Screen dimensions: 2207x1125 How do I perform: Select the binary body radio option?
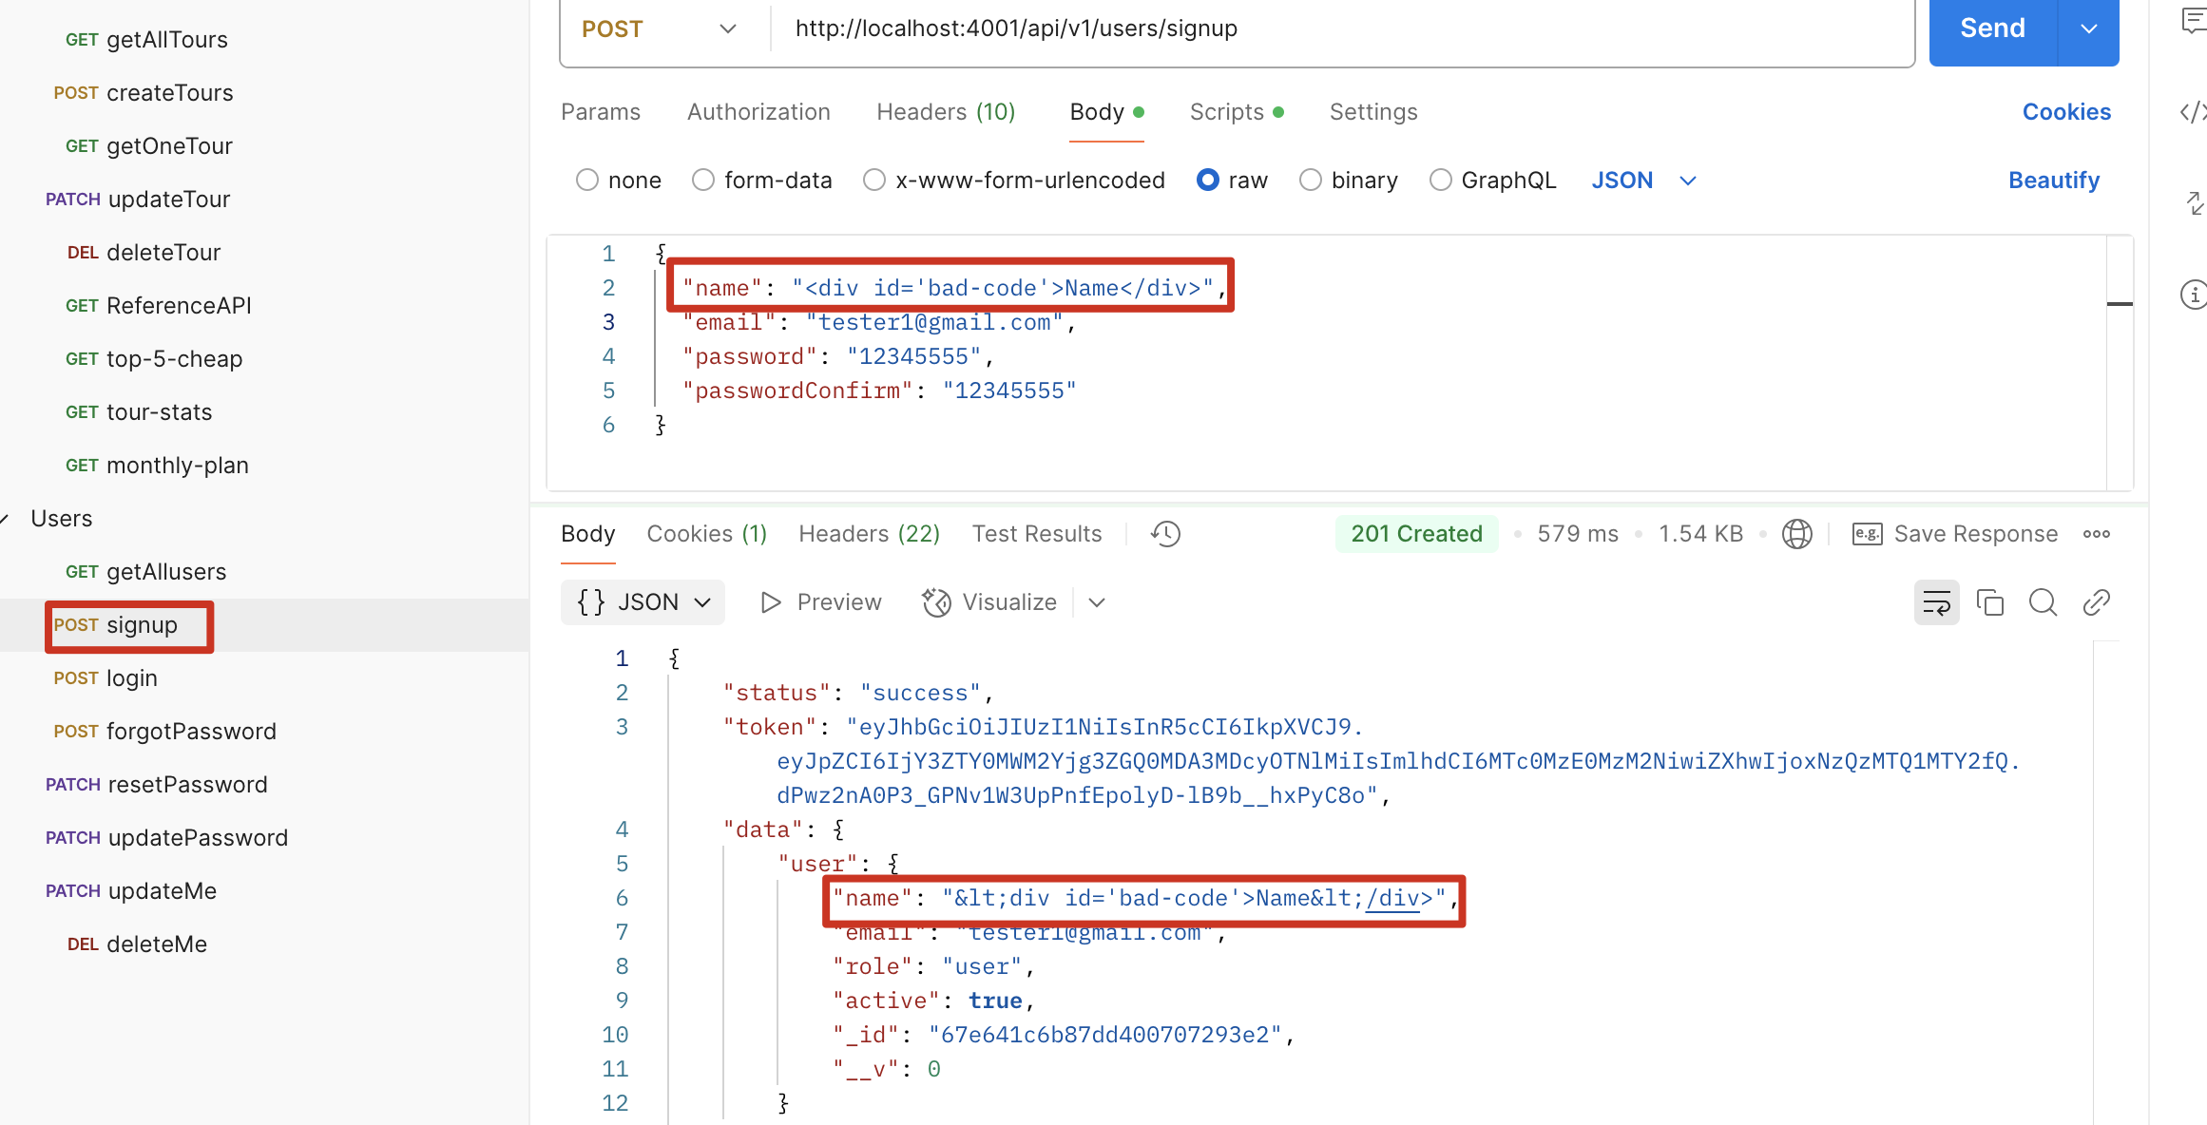pos(1311,181)
